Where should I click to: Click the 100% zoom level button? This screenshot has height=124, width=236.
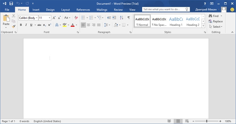coord(228,121)
